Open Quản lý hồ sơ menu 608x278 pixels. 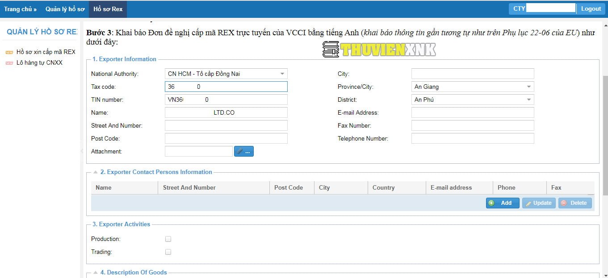coord(65,9)
